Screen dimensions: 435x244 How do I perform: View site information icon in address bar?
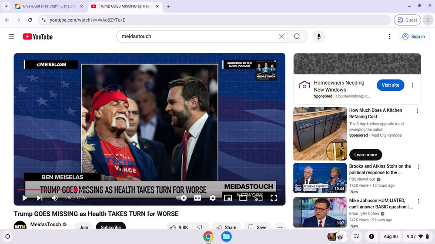pyautogui.click(x=43, y=20)
